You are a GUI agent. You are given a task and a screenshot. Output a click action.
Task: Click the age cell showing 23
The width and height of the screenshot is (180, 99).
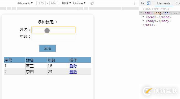click(x=58, y=72)
